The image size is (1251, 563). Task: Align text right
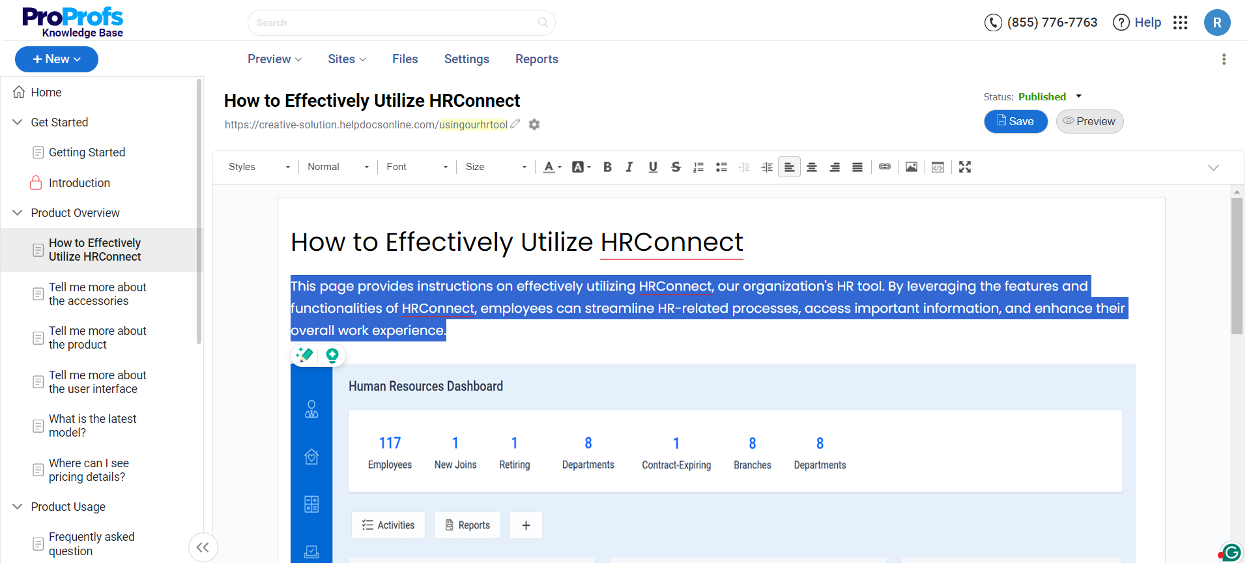point(835,167)
